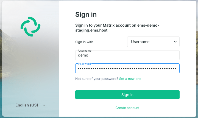Click the floating Username field label

pos(85,50)
